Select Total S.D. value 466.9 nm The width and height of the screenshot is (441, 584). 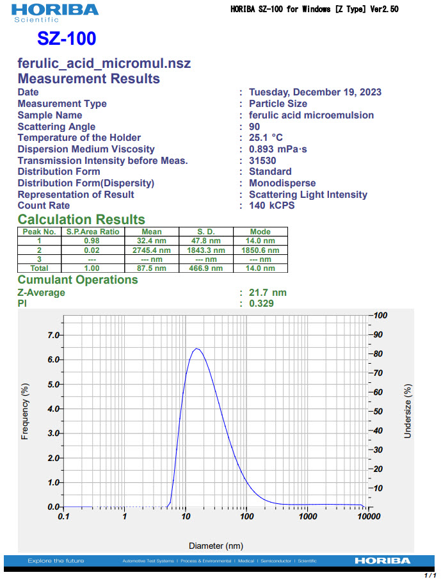coord(206,268)
